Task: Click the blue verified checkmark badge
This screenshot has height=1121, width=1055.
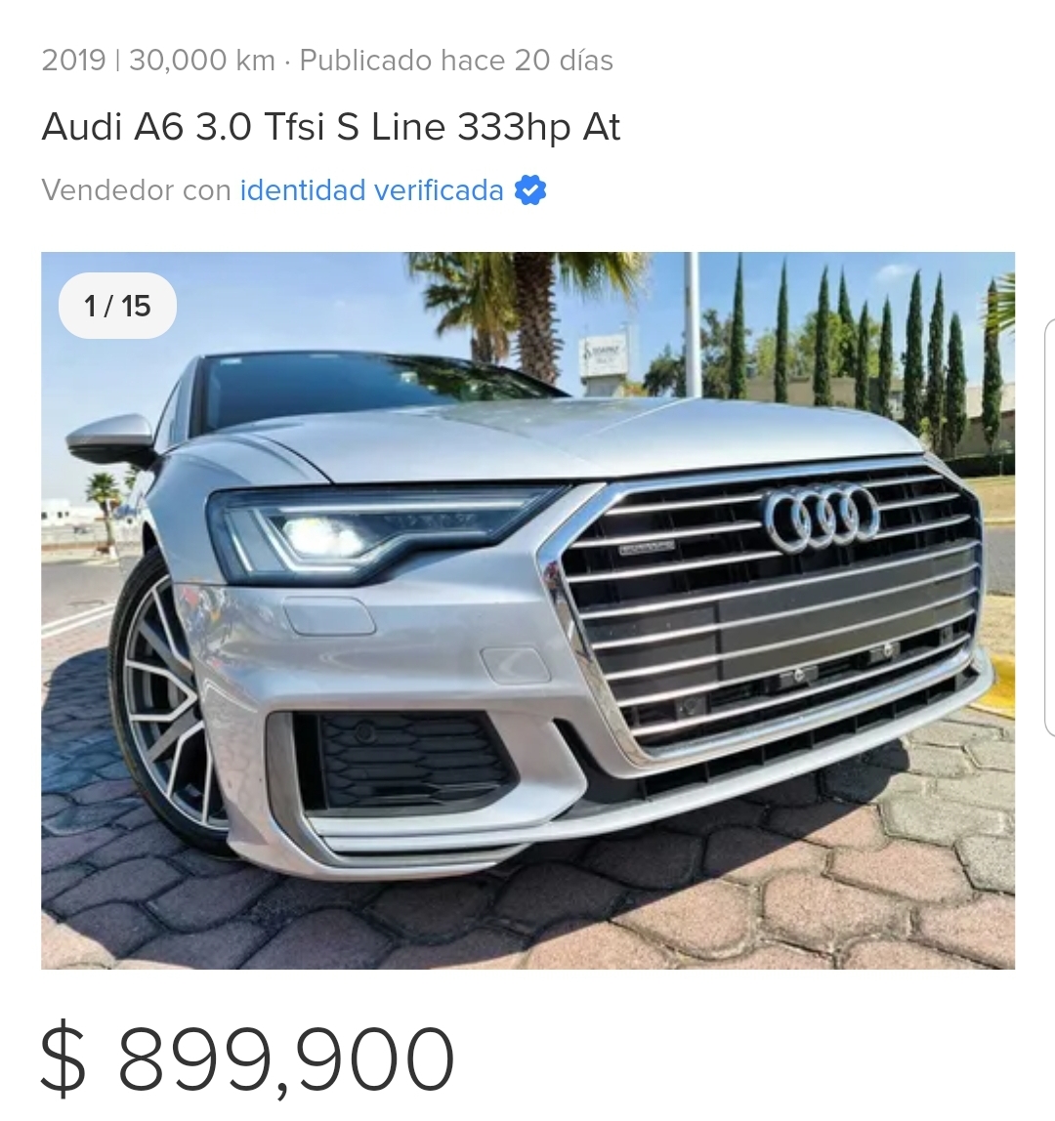Action: [530, 189]
